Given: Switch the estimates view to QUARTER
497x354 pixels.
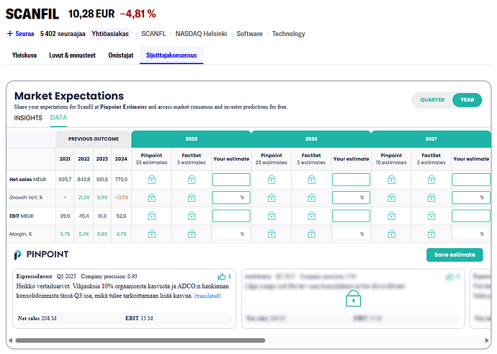Looking at the screenshot, I should point(432,100).
